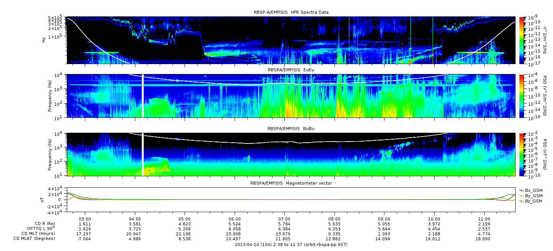Click the BuBu panel PSD color bar
This screenshot has height=251, width=553.
pyautogui.click(x=521, y=154)
